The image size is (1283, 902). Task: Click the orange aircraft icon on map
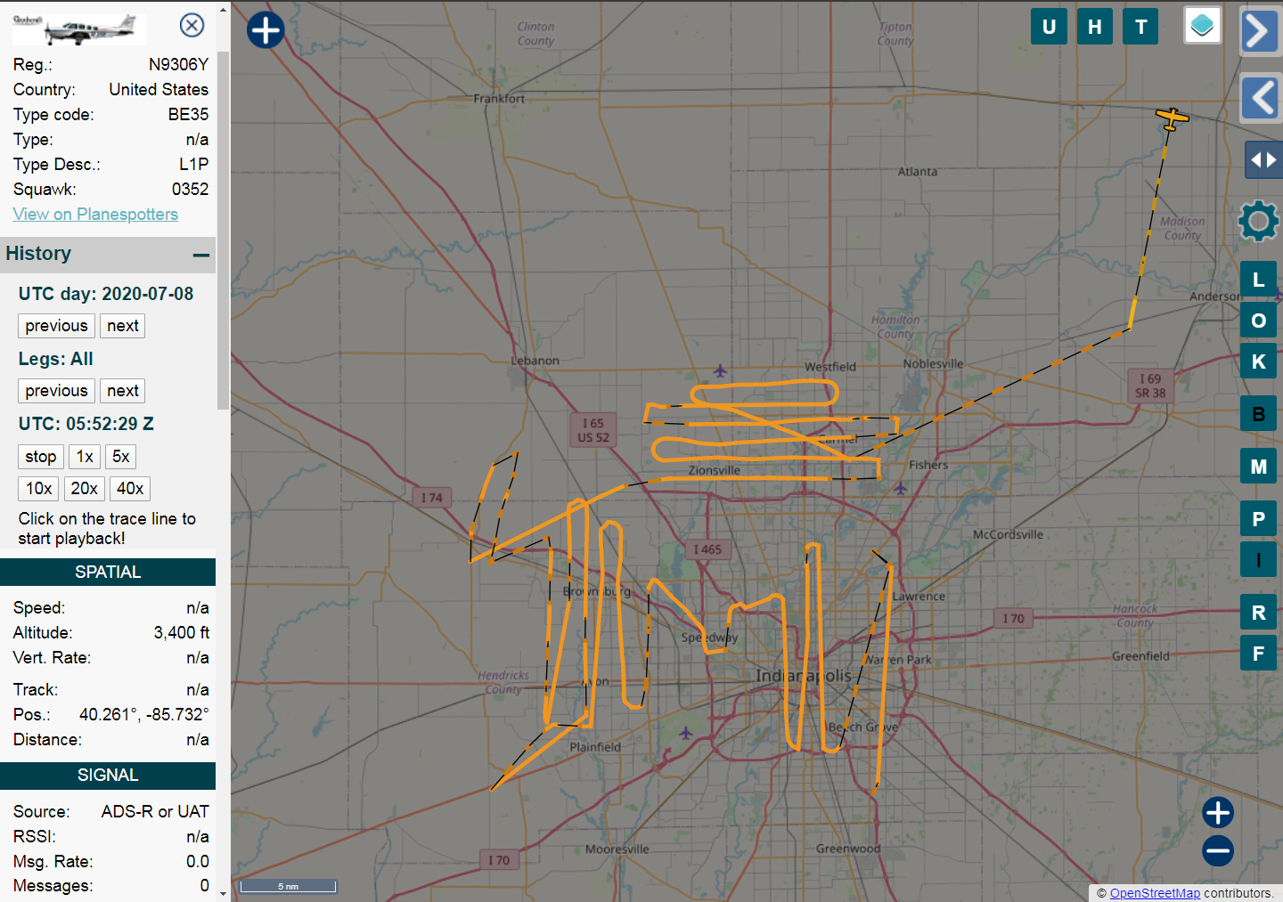click(x=1172, y=118)
